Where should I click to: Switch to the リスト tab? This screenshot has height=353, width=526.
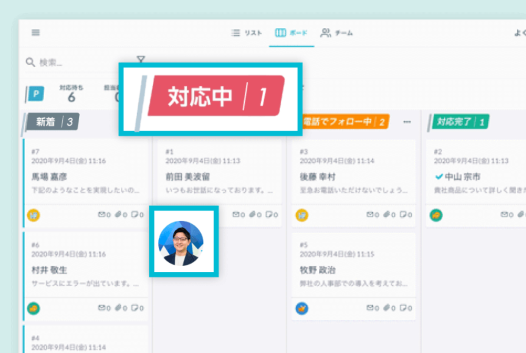247,33
